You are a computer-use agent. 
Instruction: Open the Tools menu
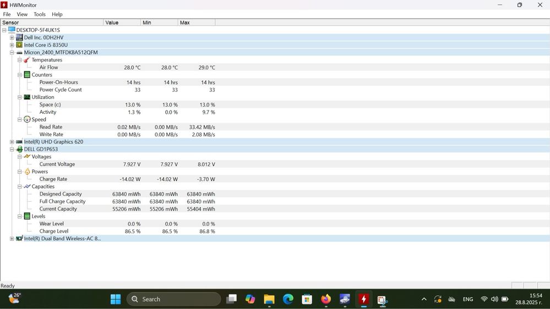[40, 14]
